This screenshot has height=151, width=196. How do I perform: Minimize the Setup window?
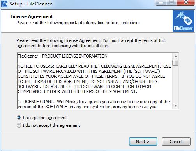click(161, 2)
